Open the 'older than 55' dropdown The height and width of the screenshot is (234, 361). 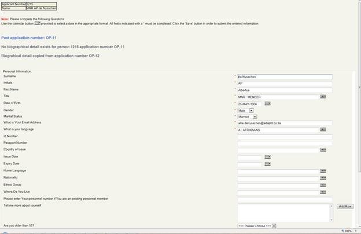(274, 226)
